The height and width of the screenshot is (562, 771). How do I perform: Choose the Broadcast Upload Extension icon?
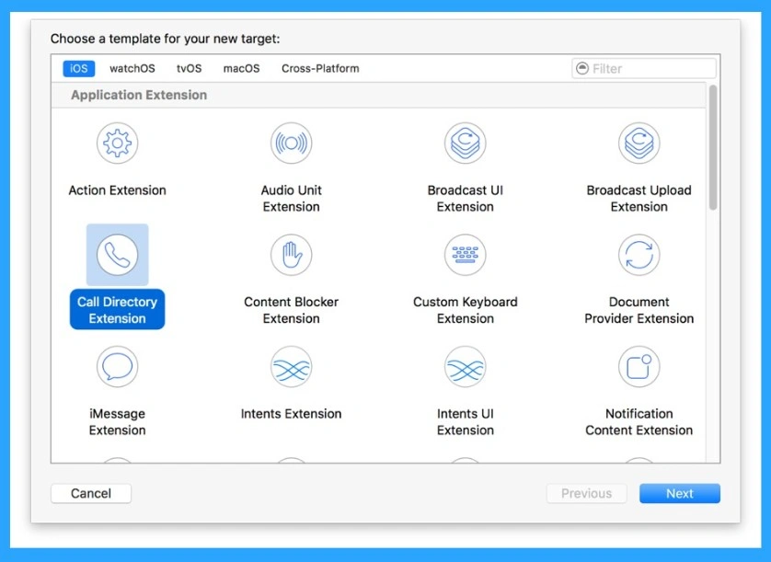click(639, 143)
